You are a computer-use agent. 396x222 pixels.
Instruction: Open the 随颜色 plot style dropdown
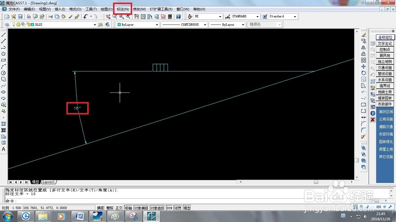point(279,25)
